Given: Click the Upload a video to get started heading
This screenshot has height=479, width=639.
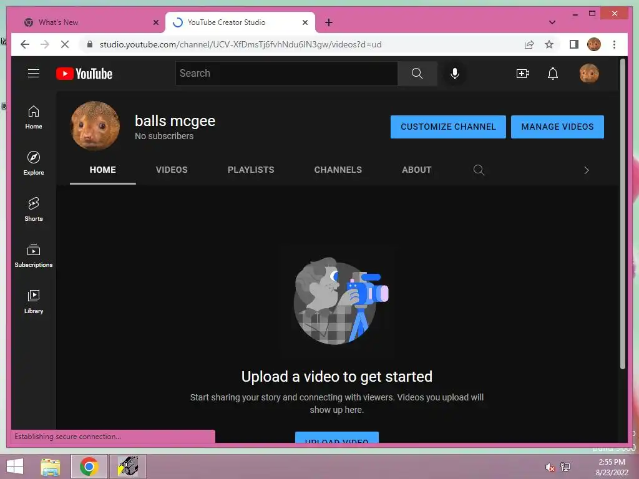Looking at the screenshot, I should pos(336,376).
